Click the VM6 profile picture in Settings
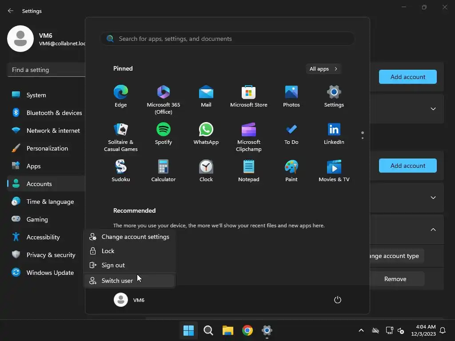 [20, 39]
